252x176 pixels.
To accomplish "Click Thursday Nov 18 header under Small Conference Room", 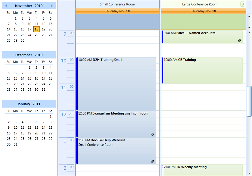I will point(117,11).
